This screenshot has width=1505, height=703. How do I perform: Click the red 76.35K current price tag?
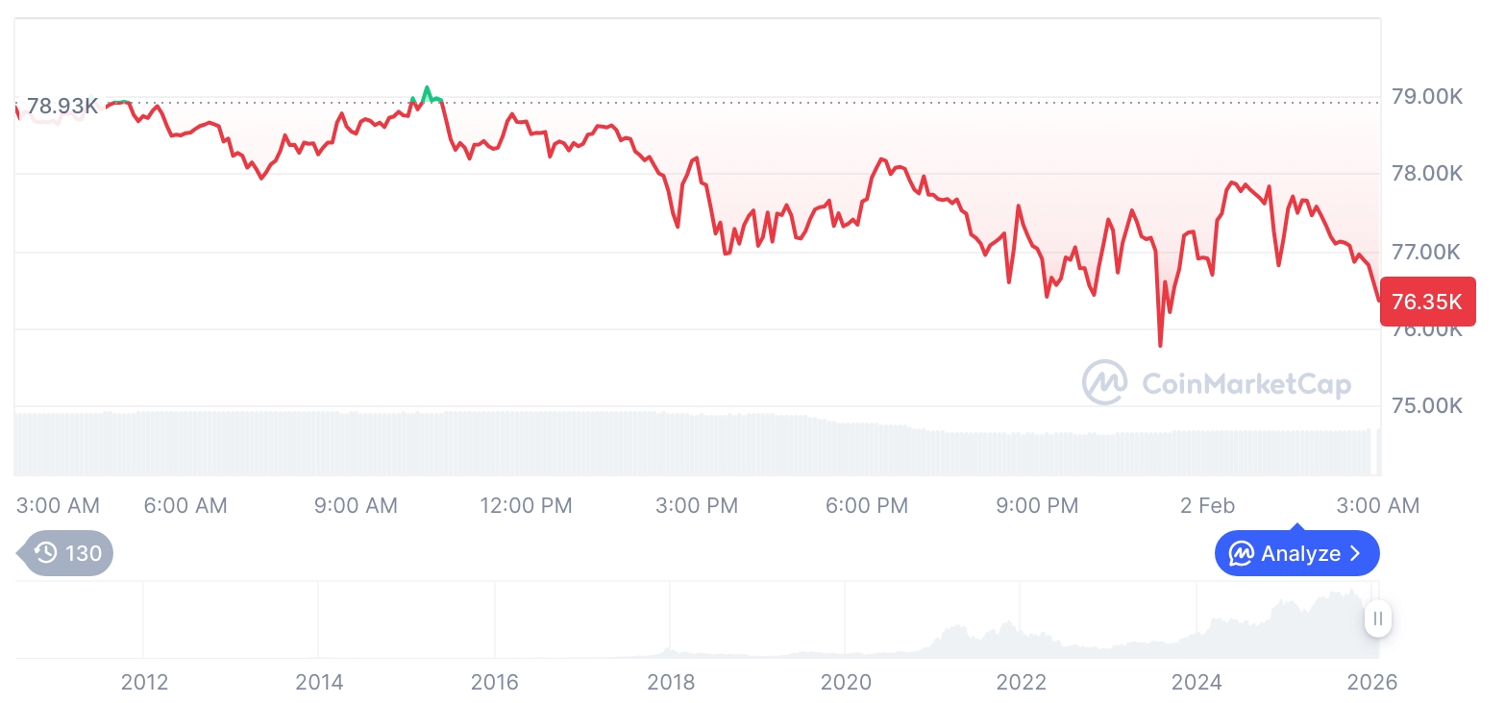[1426, 302]
